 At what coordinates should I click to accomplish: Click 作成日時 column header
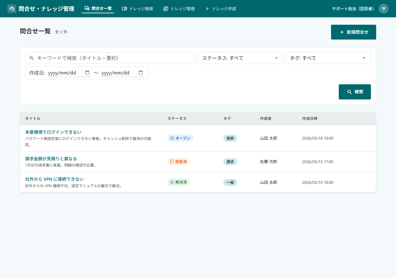pos(310,119)
